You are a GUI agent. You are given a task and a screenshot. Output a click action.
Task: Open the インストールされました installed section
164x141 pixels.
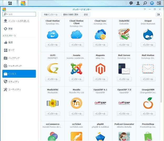coord(19,21)
